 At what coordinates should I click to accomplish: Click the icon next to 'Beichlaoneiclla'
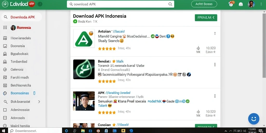(x=5, y=85)
